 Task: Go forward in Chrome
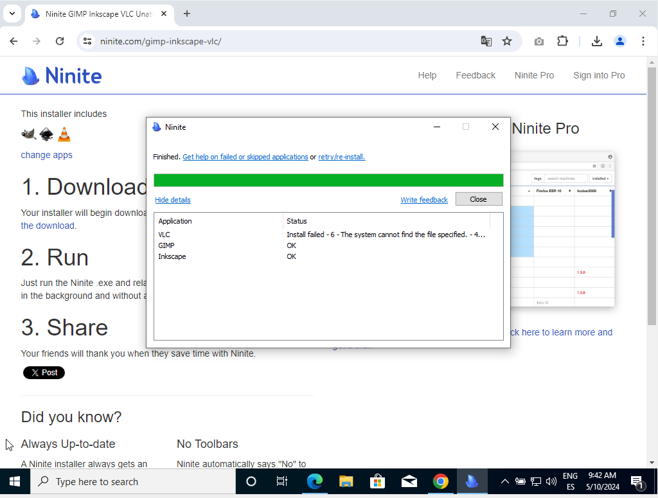pyautogui.click(x=37, y=41)
